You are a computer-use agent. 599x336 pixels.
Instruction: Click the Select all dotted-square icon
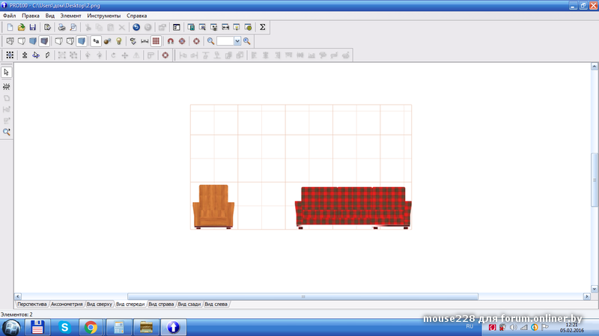coord(10,55)
